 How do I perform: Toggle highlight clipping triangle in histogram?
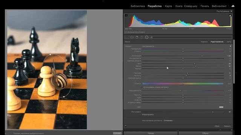230,15
